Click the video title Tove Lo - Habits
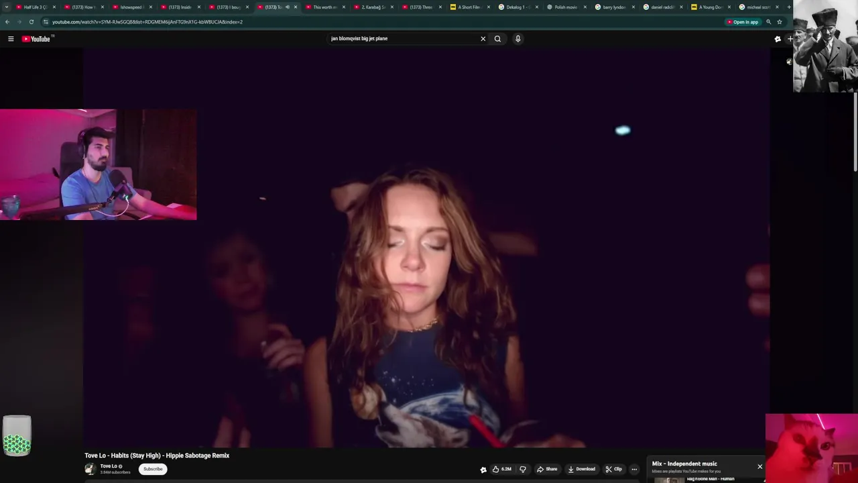Image resolution: width=858 pixels, height=483 pixels. click(157, 455)
